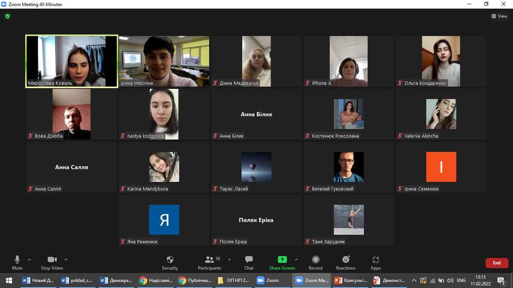Expand audio options arrow beside Mute
513x288 pixels.
(x=29, y=259)
